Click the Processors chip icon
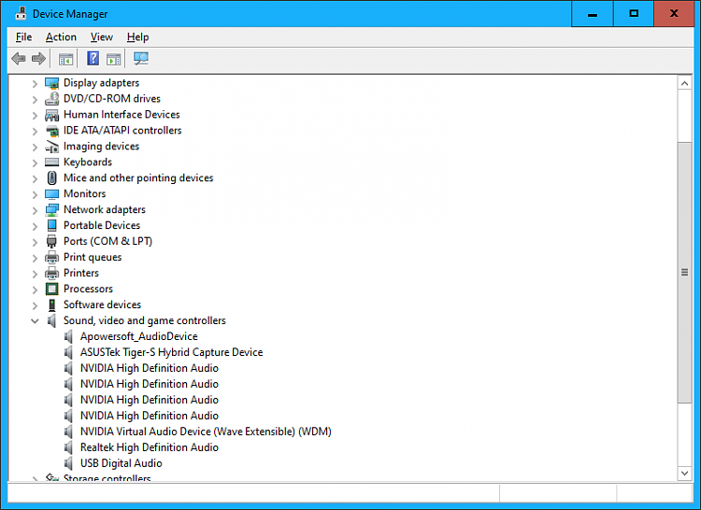Viewport: 701px width, 510px height. coord(51,289)
